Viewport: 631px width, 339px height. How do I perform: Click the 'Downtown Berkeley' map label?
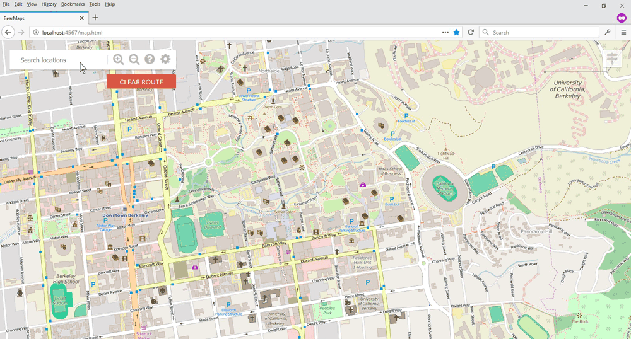point(125,215)
